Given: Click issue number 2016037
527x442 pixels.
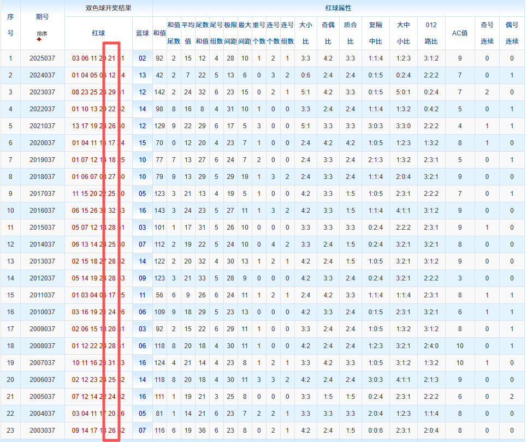Looking at the screenshot, I should coord(42,211).
